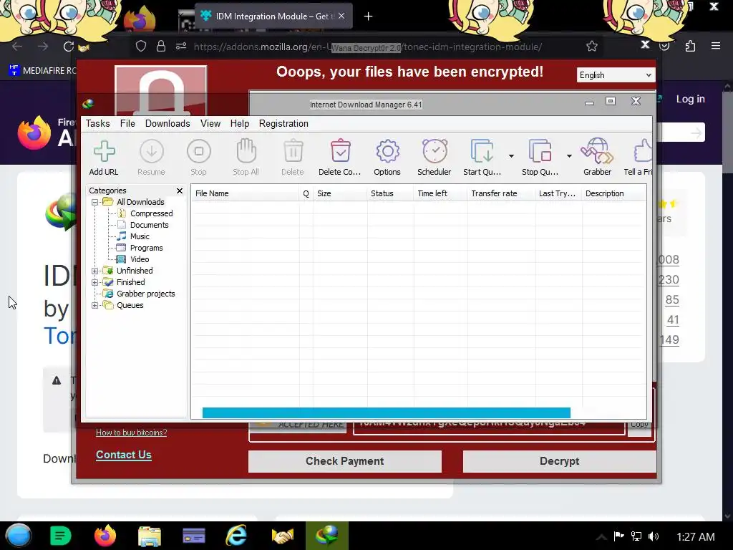Bookmark page with star icon
Screen dimensions: 733x550
(592, 47)
